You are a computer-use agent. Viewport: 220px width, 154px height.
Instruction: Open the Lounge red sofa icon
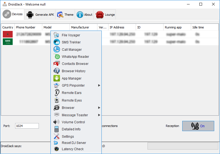click(x=100, y=15)
